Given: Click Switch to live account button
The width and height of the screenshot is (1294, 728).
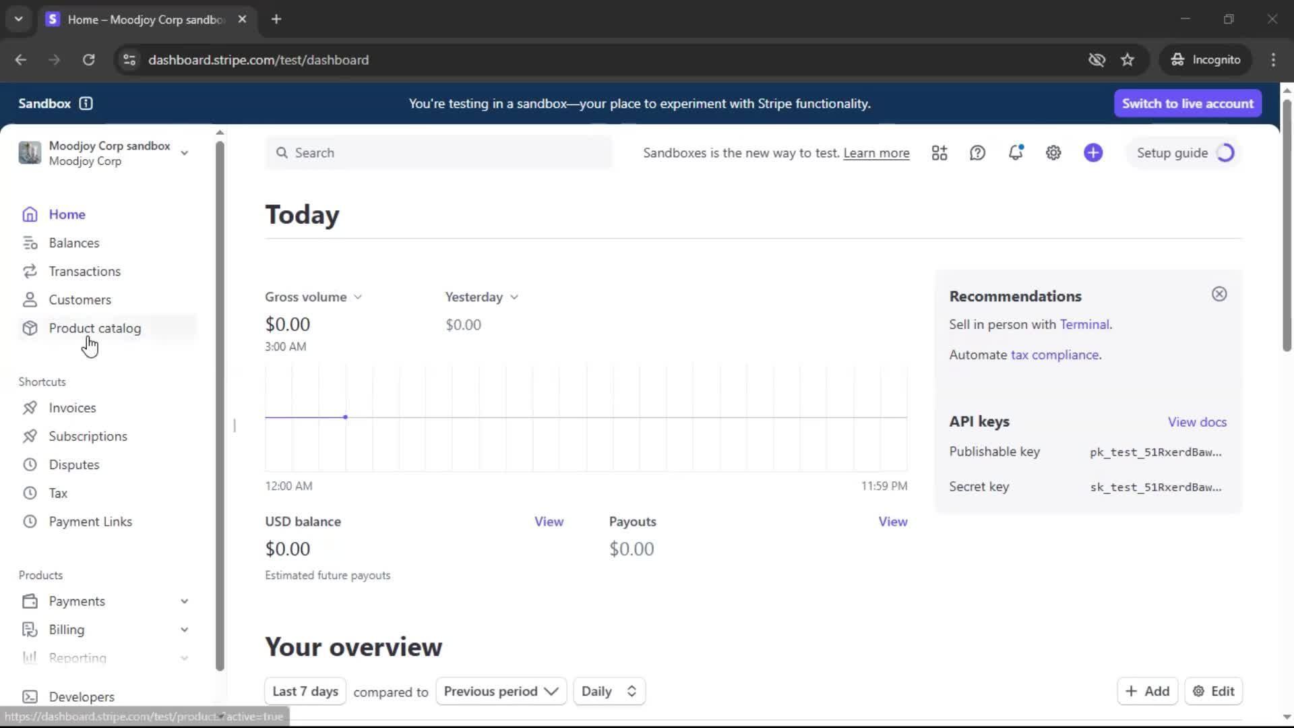Looking at the screenshot, I should [x=1187, y=103].
